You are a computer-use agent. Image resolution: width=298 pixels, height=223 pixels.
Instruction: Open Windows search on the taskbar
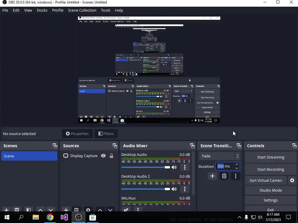[x=21, y=217]
